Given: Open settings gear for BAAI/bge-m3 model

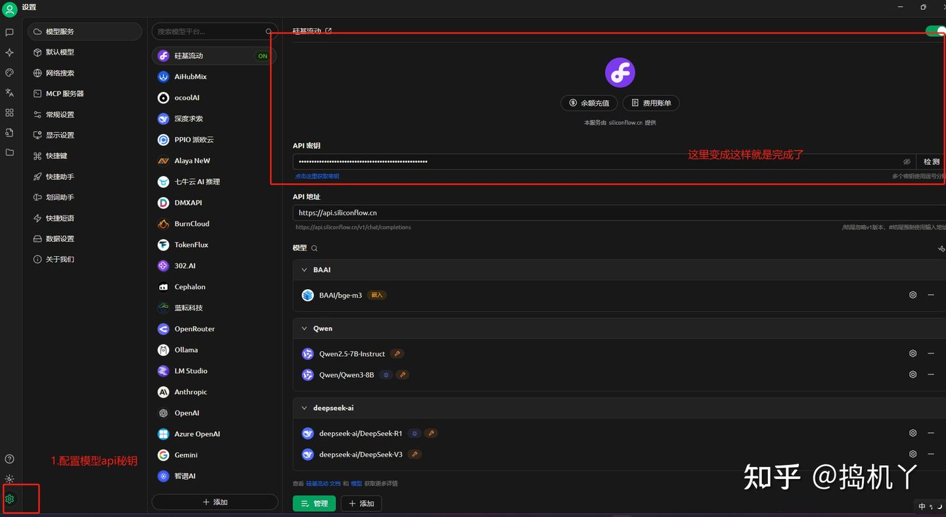Looking at the screenshot, I should 912,295.
